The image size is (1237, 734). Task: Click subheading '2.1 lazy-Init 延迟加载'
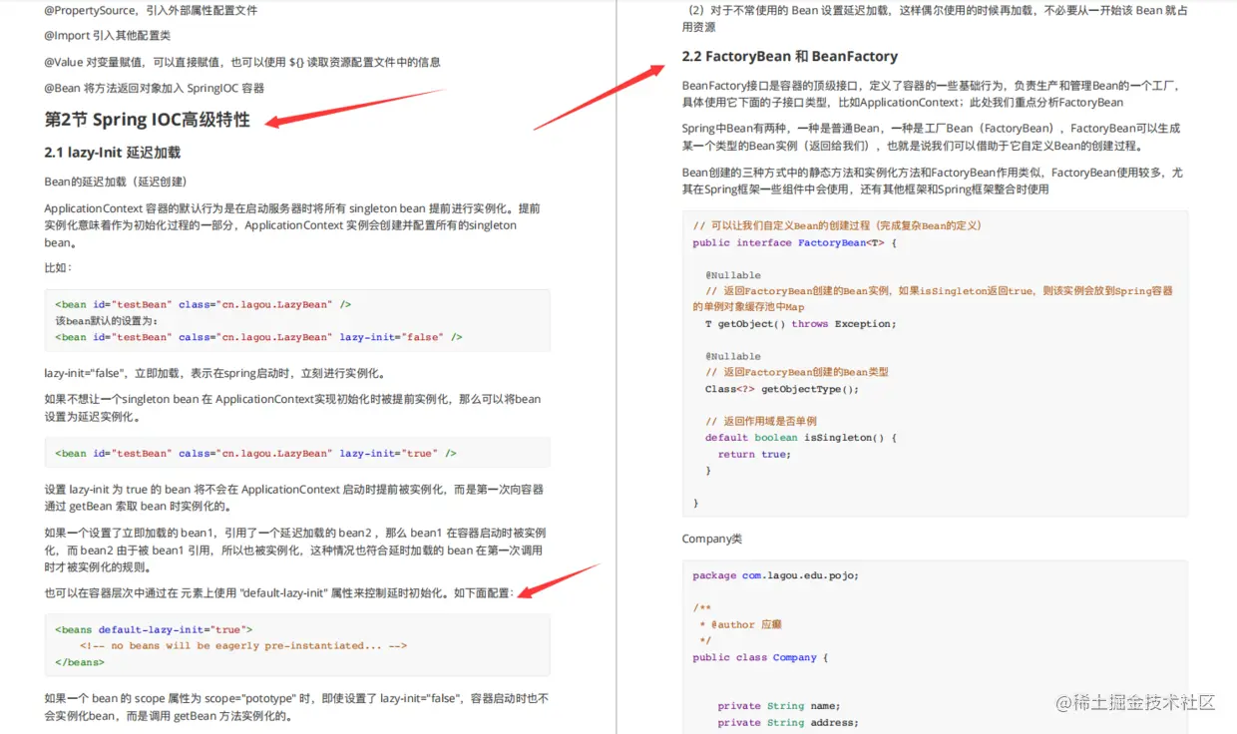113,153
